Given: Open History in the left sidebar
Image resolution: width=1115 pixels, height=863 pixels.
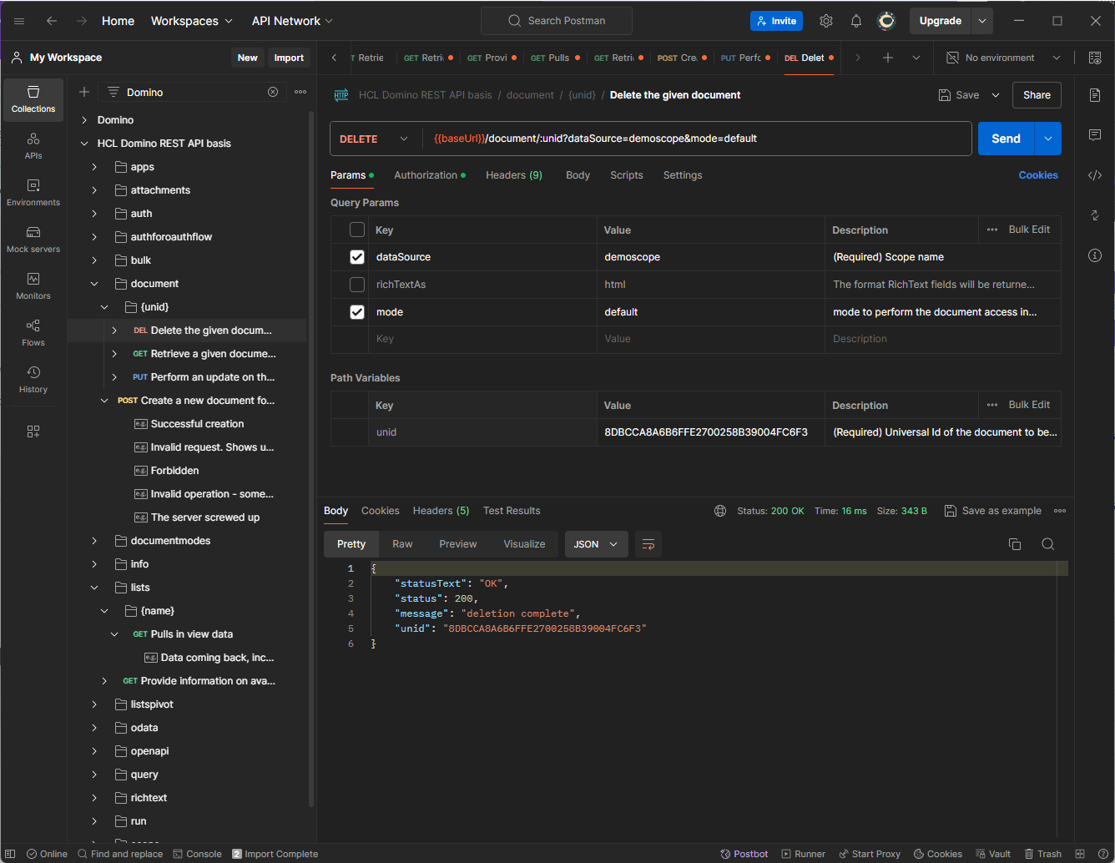Looking at the screenshot, I should pyautogui.click(x=33, y=379).
